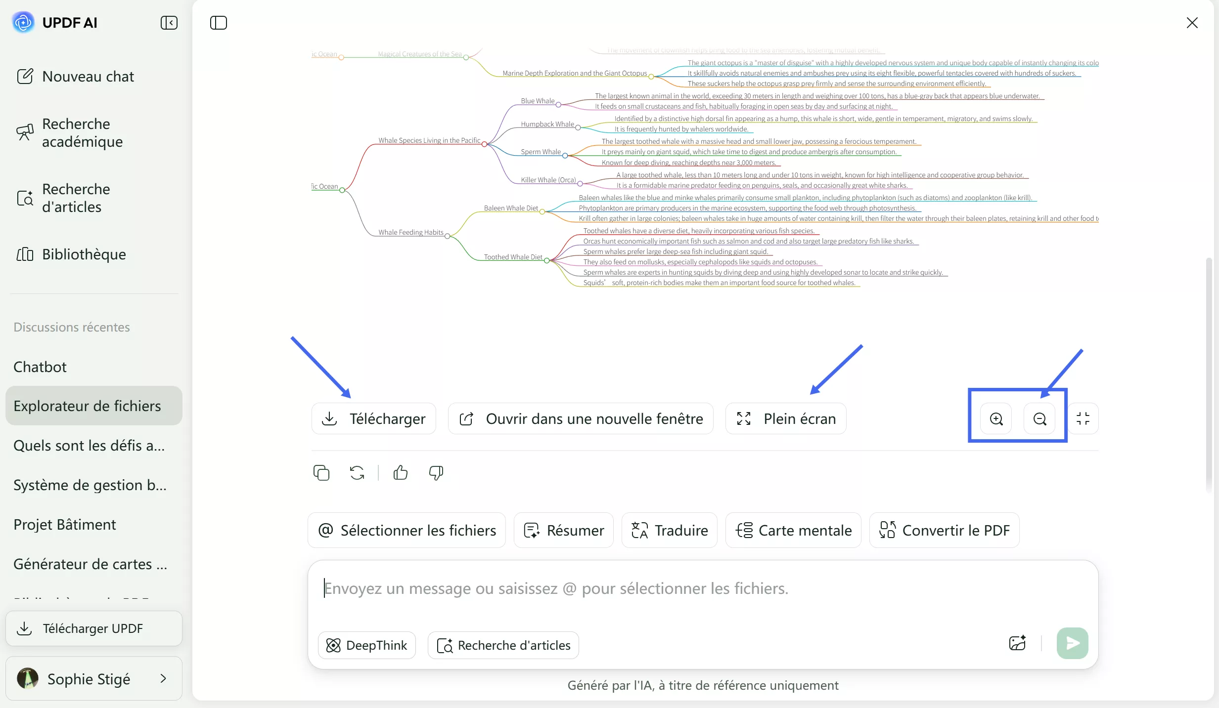Collapse the left sidebar

(x=169, y=23)
